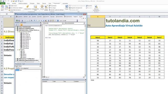Select the Dato1 header cell
The width and height of the screenshot is (168, 94).
98,37
